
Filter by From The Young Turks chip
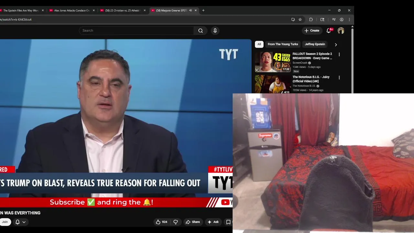tap(283, 44)
